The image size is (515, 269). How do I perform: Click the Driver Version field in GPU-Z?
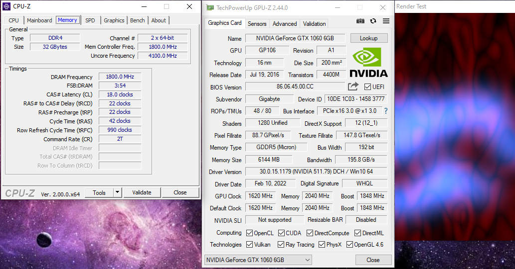316,172
